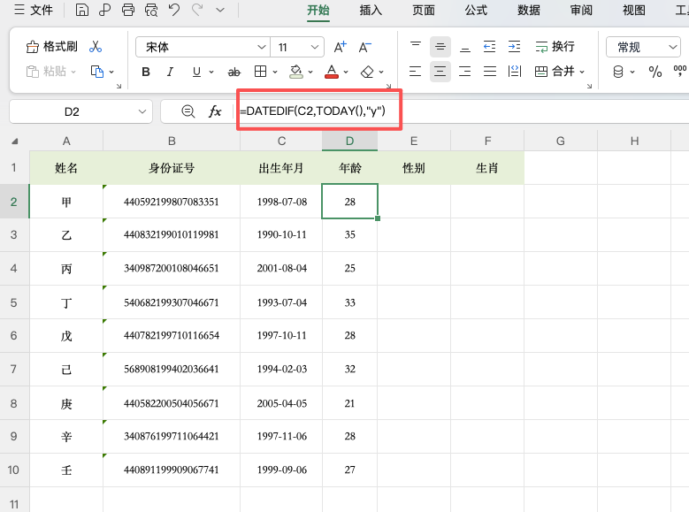Apply the fill color bucket
This screenshot has height=512, width=689.
(296, 72)
